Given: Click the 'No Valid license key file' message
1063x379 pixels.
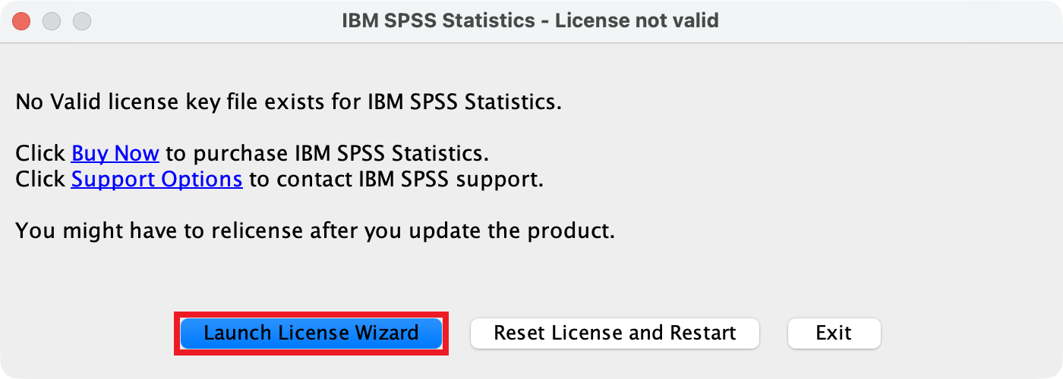Looking at the screenshot, I should (289, 102).
